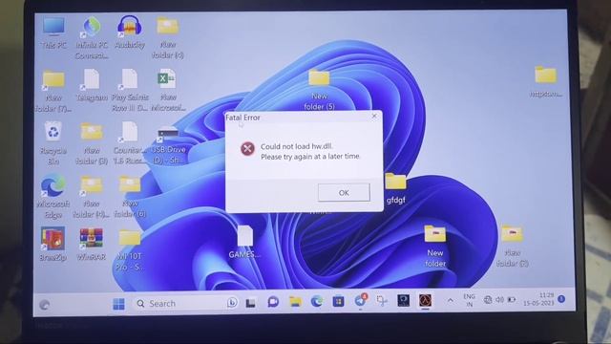The image size is (611, 344).
Task: Click the network icon in system tray
Action: pos(488,299)
